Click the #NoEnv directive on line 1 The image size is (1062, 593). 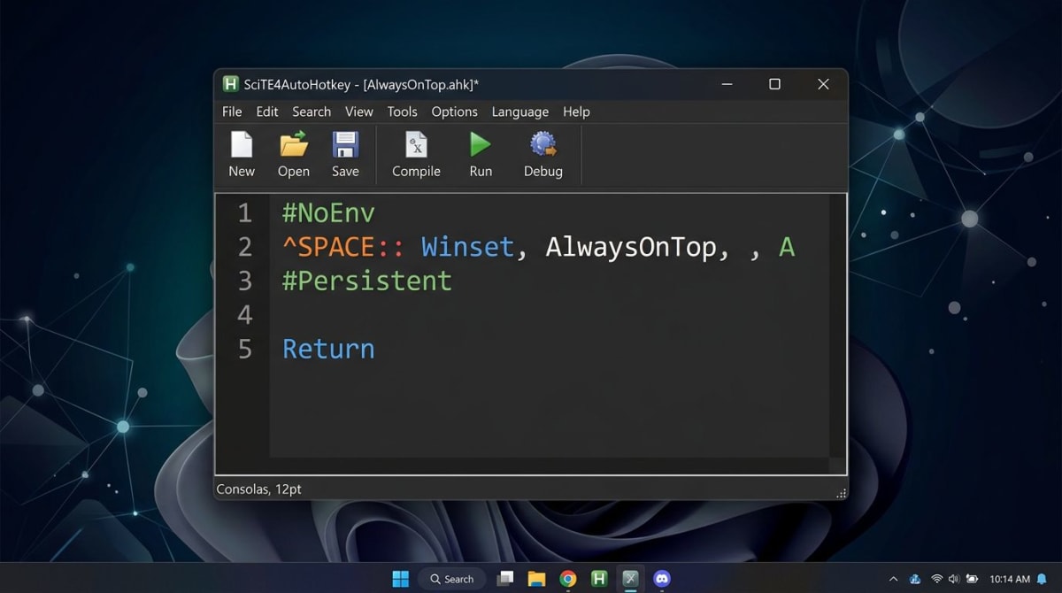328,213
